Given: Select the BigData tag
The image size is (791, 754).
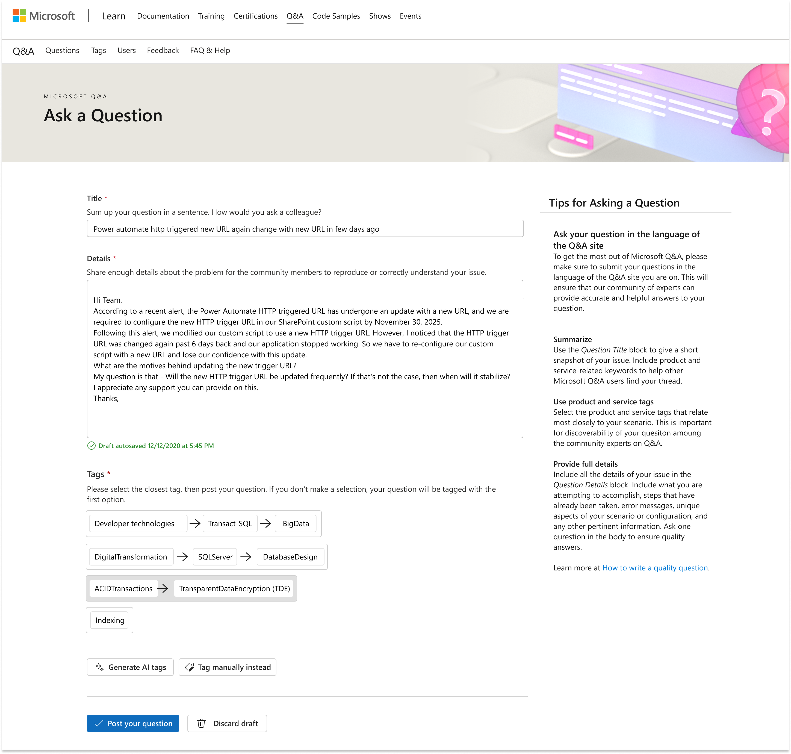Looking at the screenshot, I should pyautogui.click(x=296, y=523).
